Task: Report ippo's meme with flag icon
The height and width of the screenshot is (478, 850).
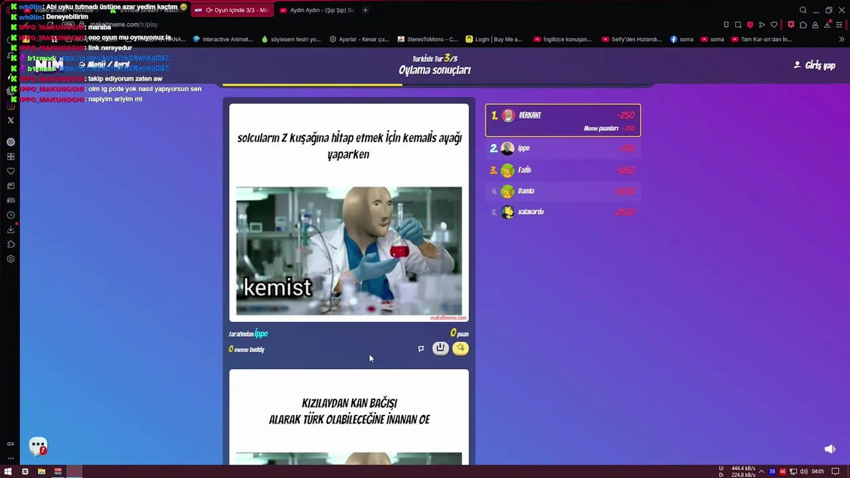Action: click(x=421, y=349)
